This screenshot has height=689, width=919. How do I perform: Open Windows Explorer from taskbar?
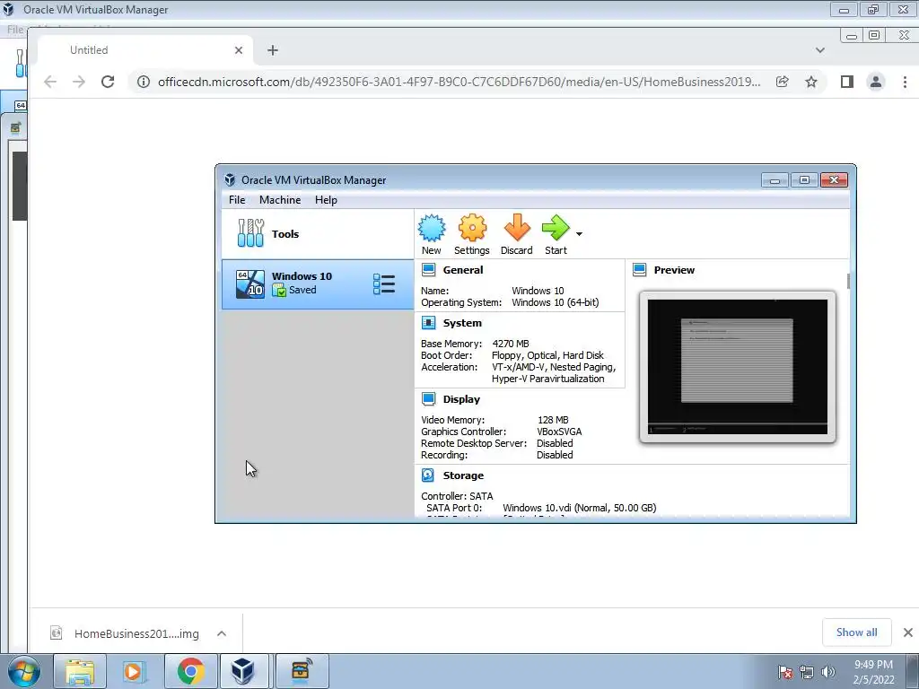point(79,671)
